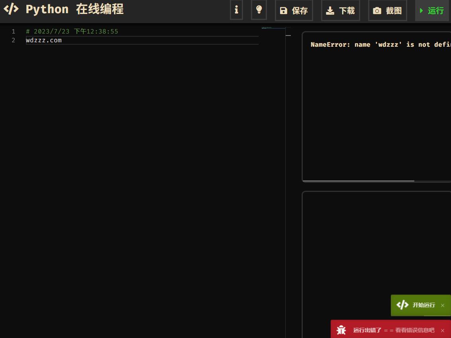Click the code brackets logo icon
This screenshot has height=338, width=451.
pyautogui.click(x=11, y=9)
